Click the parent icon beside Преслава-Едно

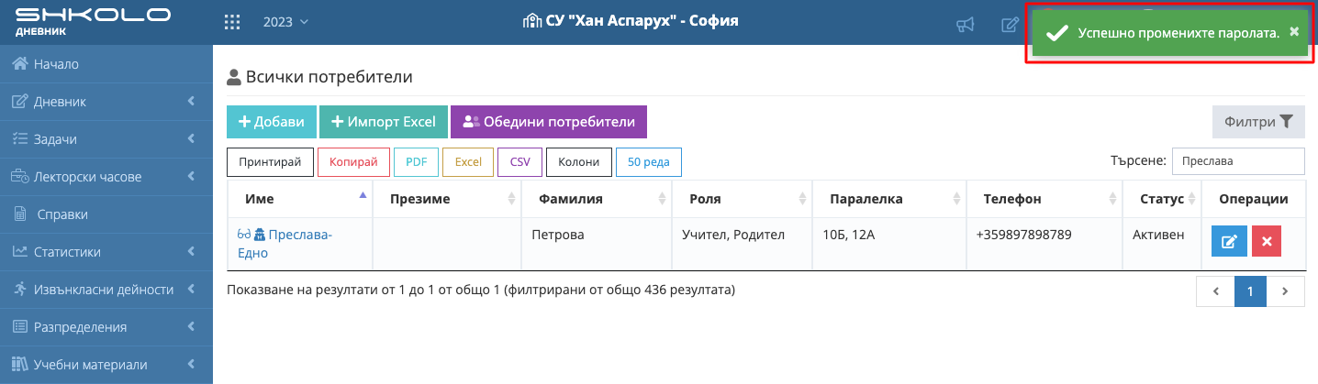tap(259, 235)
